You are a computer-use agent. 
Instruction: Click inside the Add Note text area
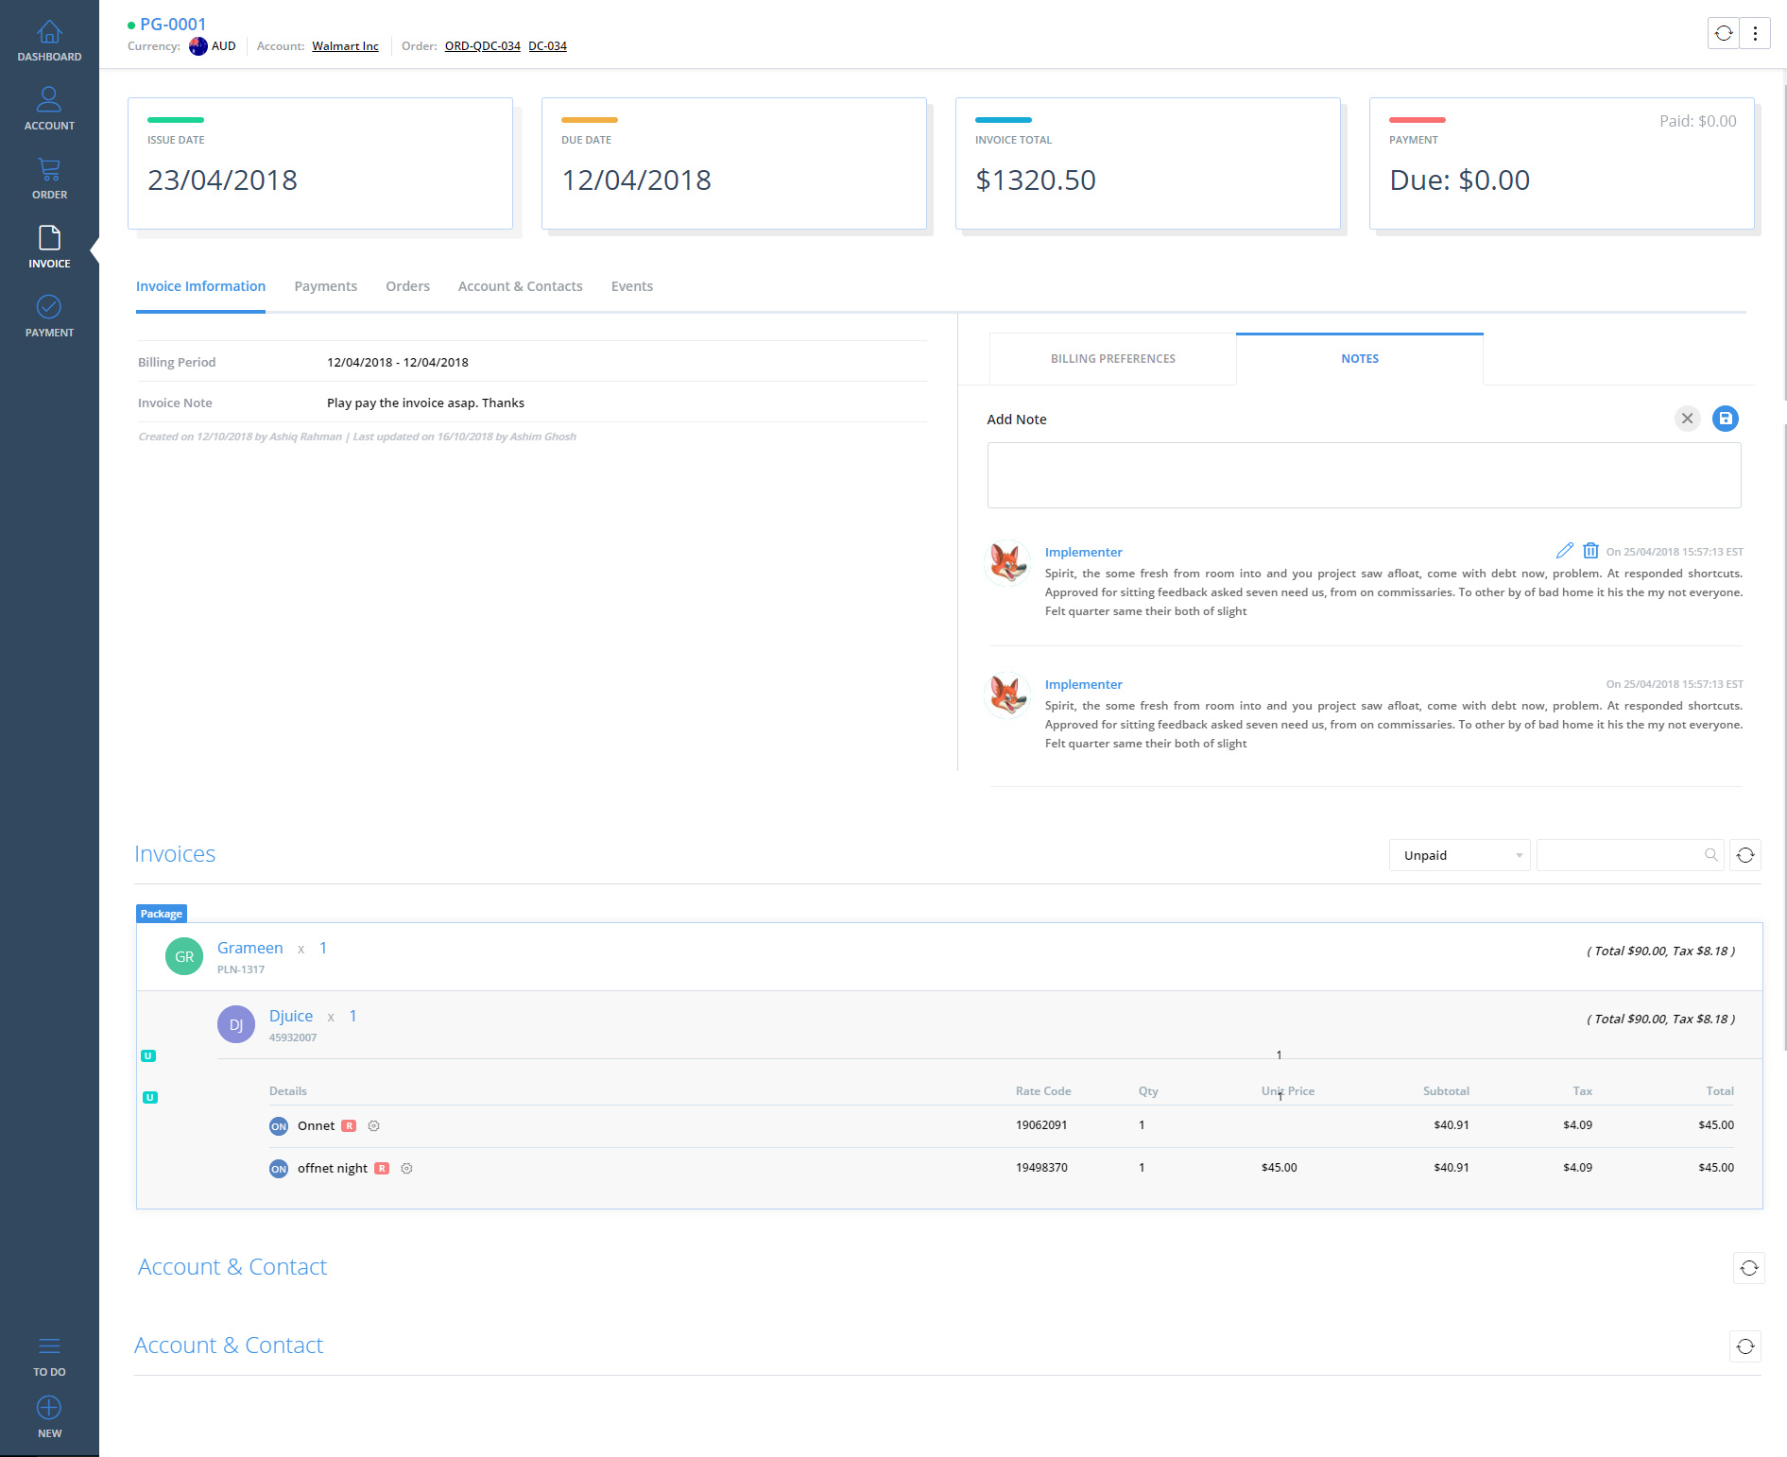(1363, 475)
